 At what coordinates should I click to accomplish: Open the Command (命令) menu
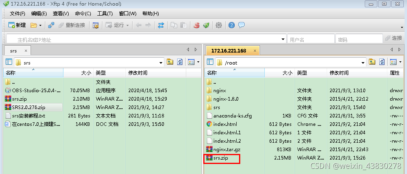pyautogui.click(x=83, y=14)
